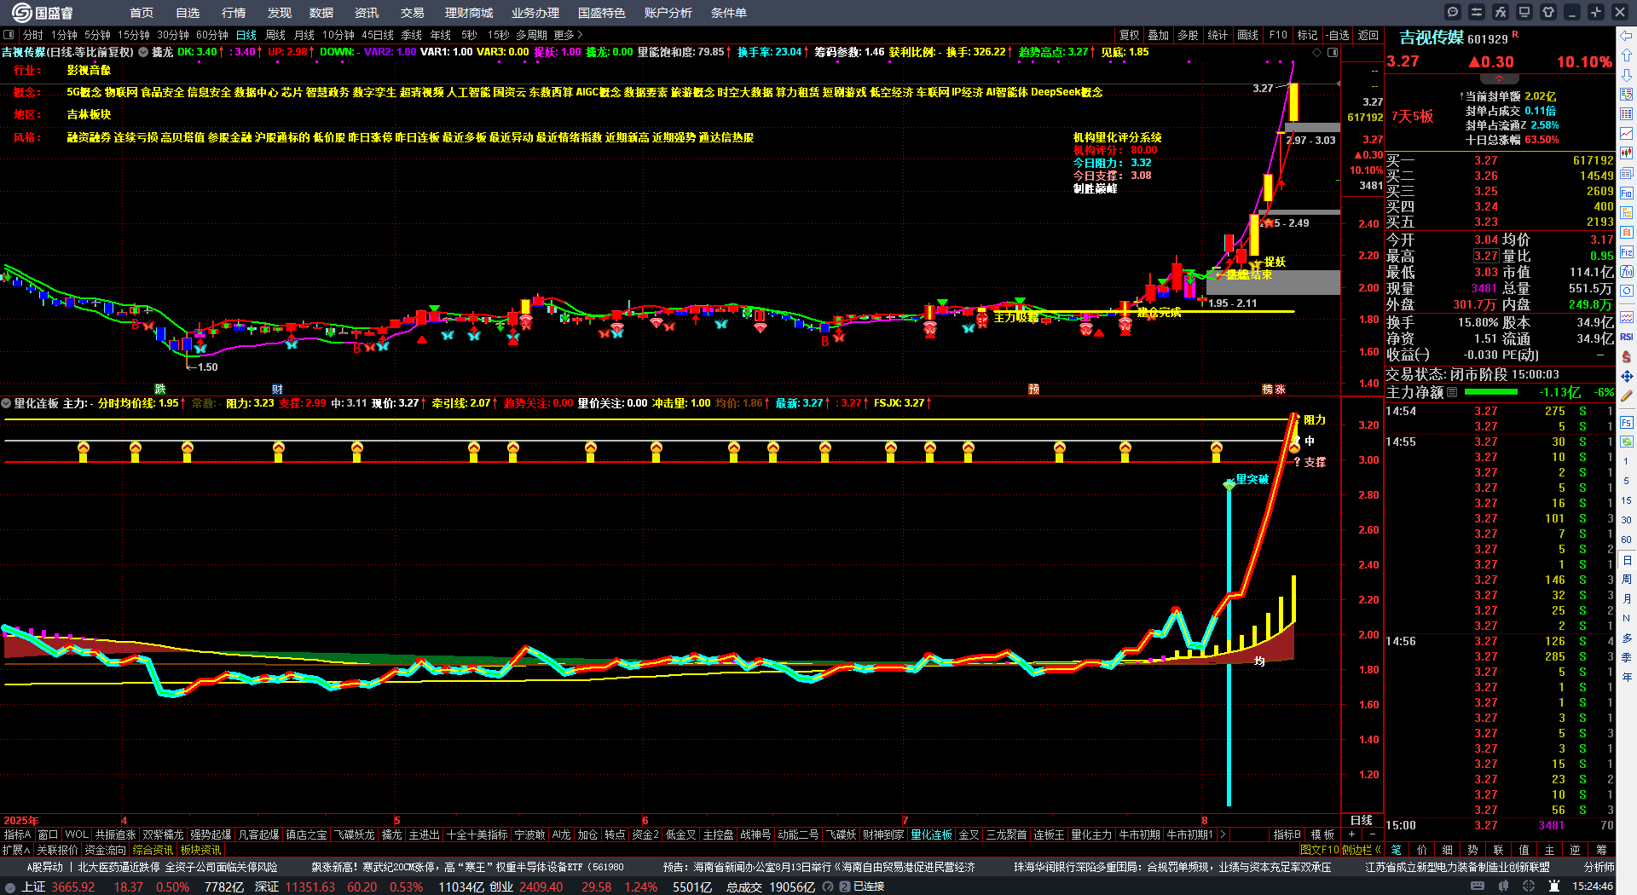This screenshot has width=1637, height=895.
Task: Switch period to 周 in right sidebar
Action: [x=1627, y=580]
